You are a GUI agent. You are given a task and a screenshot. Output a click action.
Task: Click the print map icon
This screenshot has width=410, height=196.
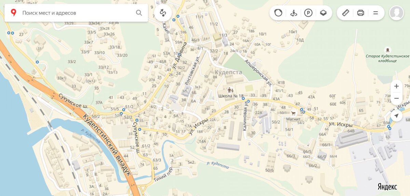point(360,13)
